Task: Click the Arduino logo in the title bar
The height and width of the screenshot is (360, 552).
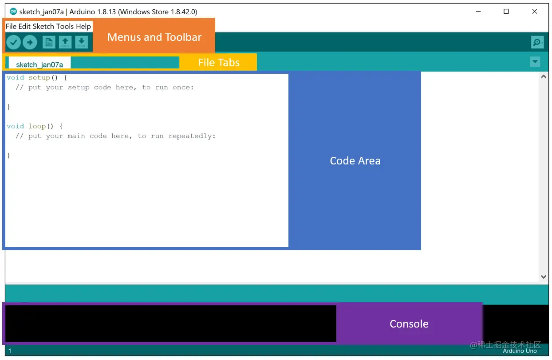Action: click(12, 11)
